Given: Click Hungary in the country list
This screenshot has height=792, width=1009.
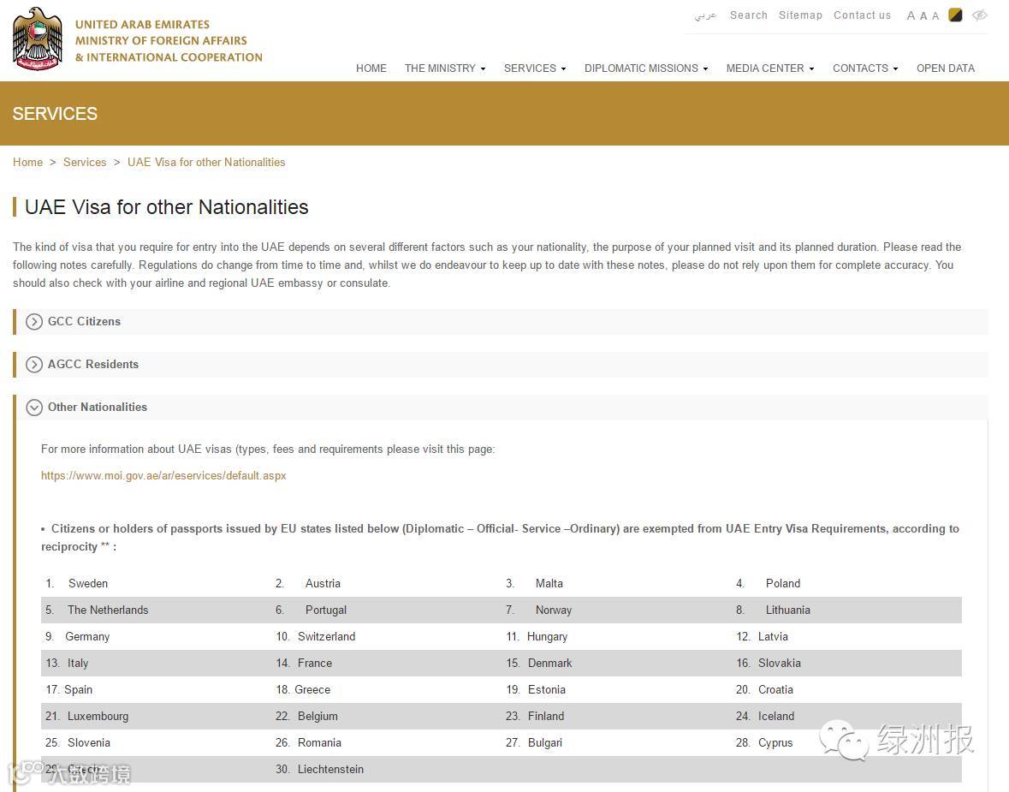Looking at the screenshot, I should pyautogui.click(x=547, y=637).
